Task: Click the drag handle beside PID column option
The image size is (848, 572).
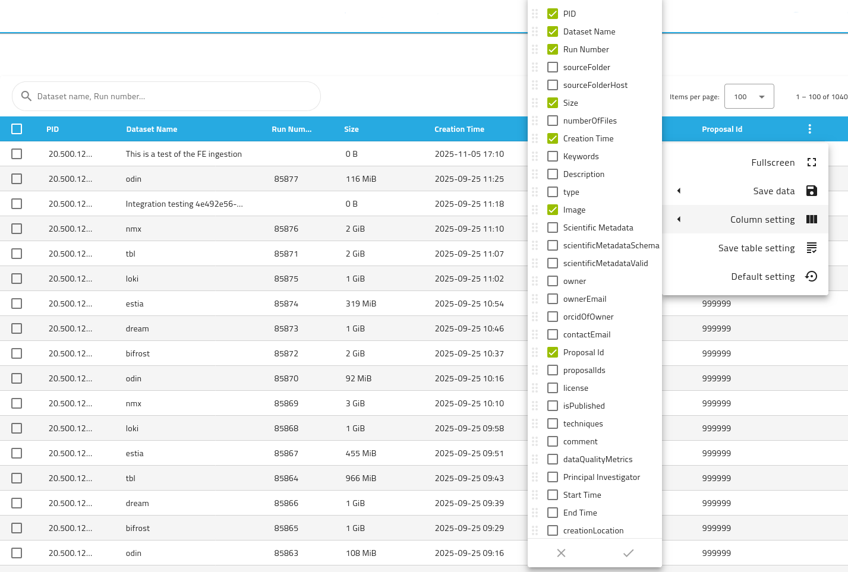Action: [x=535, y=14]
